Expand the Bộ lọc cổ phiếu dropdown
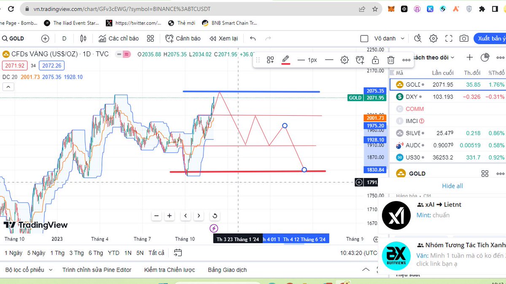Screen dimensions: 506x284 (29, 270)
